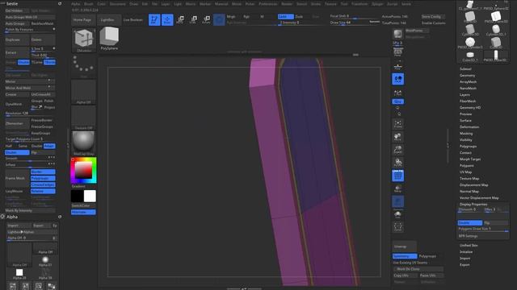Click the dock icon beside Alpha palette

coord(60,217)
